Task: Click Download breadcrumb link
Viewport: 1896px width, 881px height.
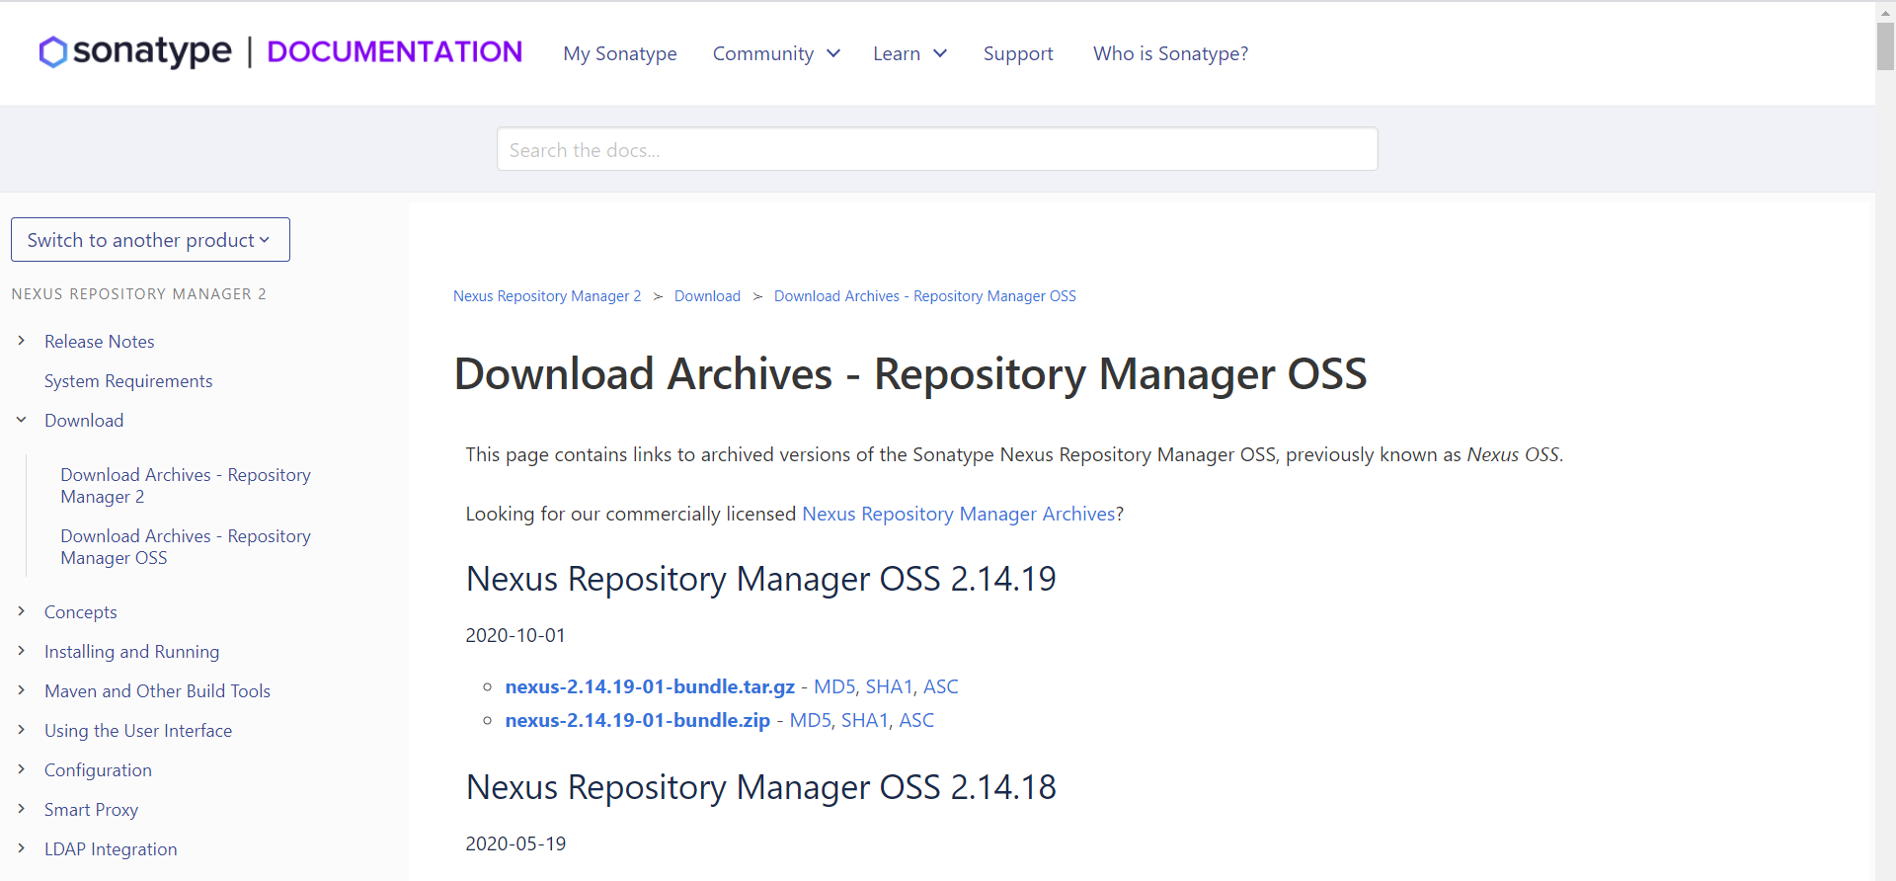Action: point(707,296)
